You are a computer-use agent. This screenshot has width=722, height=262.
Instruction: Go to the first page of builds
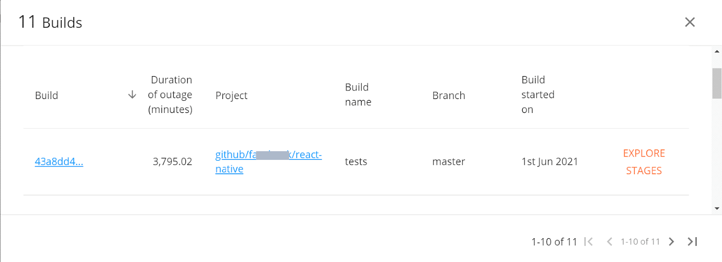click(589, 242)
